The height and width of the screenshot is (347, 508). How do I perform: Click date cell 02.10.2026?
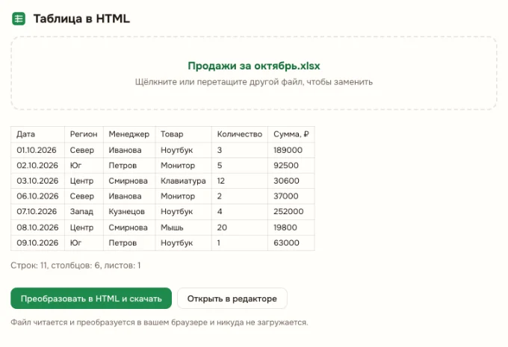[x=37, y=166]
